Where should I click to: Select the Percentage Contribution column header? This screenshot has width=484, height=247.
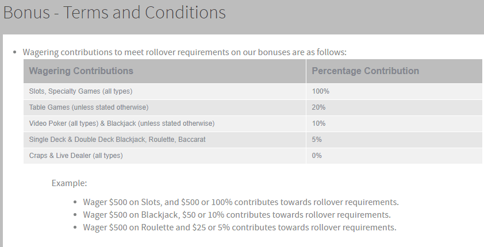[366, 71]
